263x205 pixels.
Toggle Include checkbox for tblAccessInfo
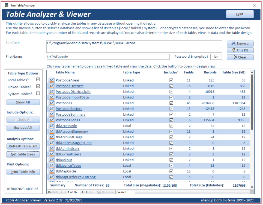coord(171,126)
